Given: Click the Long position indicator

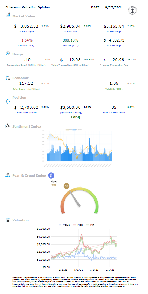Looking at the screenshot, I should pyautogui.click(x=75, y=117).
